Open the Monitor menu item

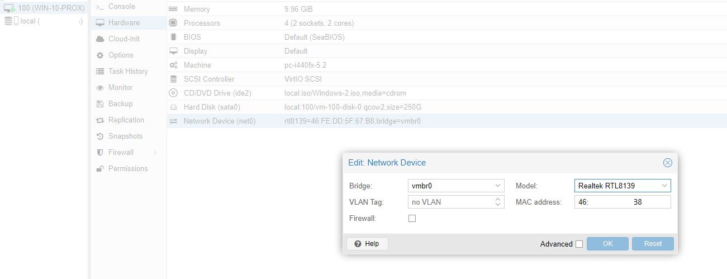[128, 88]
